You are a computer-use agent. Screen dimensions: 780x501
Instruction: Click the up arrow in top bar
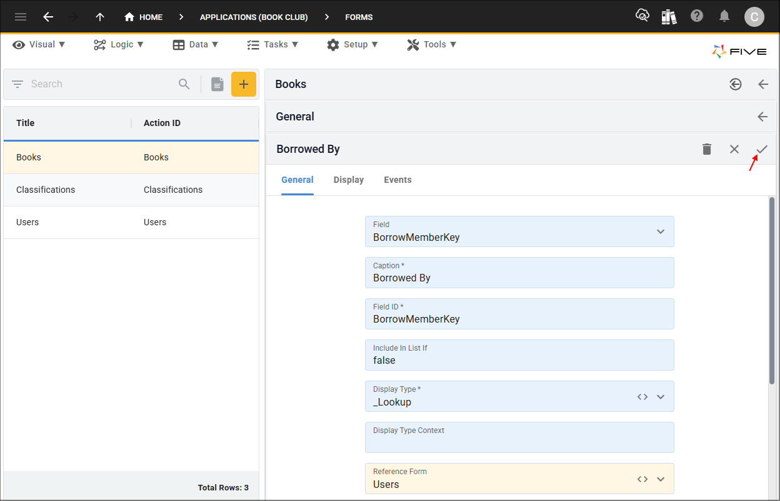click(100, 17)
